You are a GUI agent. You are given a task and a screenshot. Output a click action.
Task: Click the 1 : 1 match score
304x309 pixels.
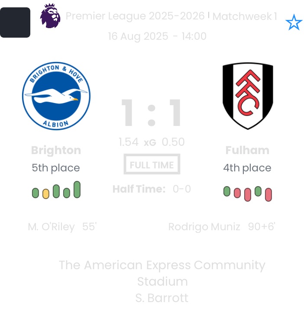pos(152,114)
